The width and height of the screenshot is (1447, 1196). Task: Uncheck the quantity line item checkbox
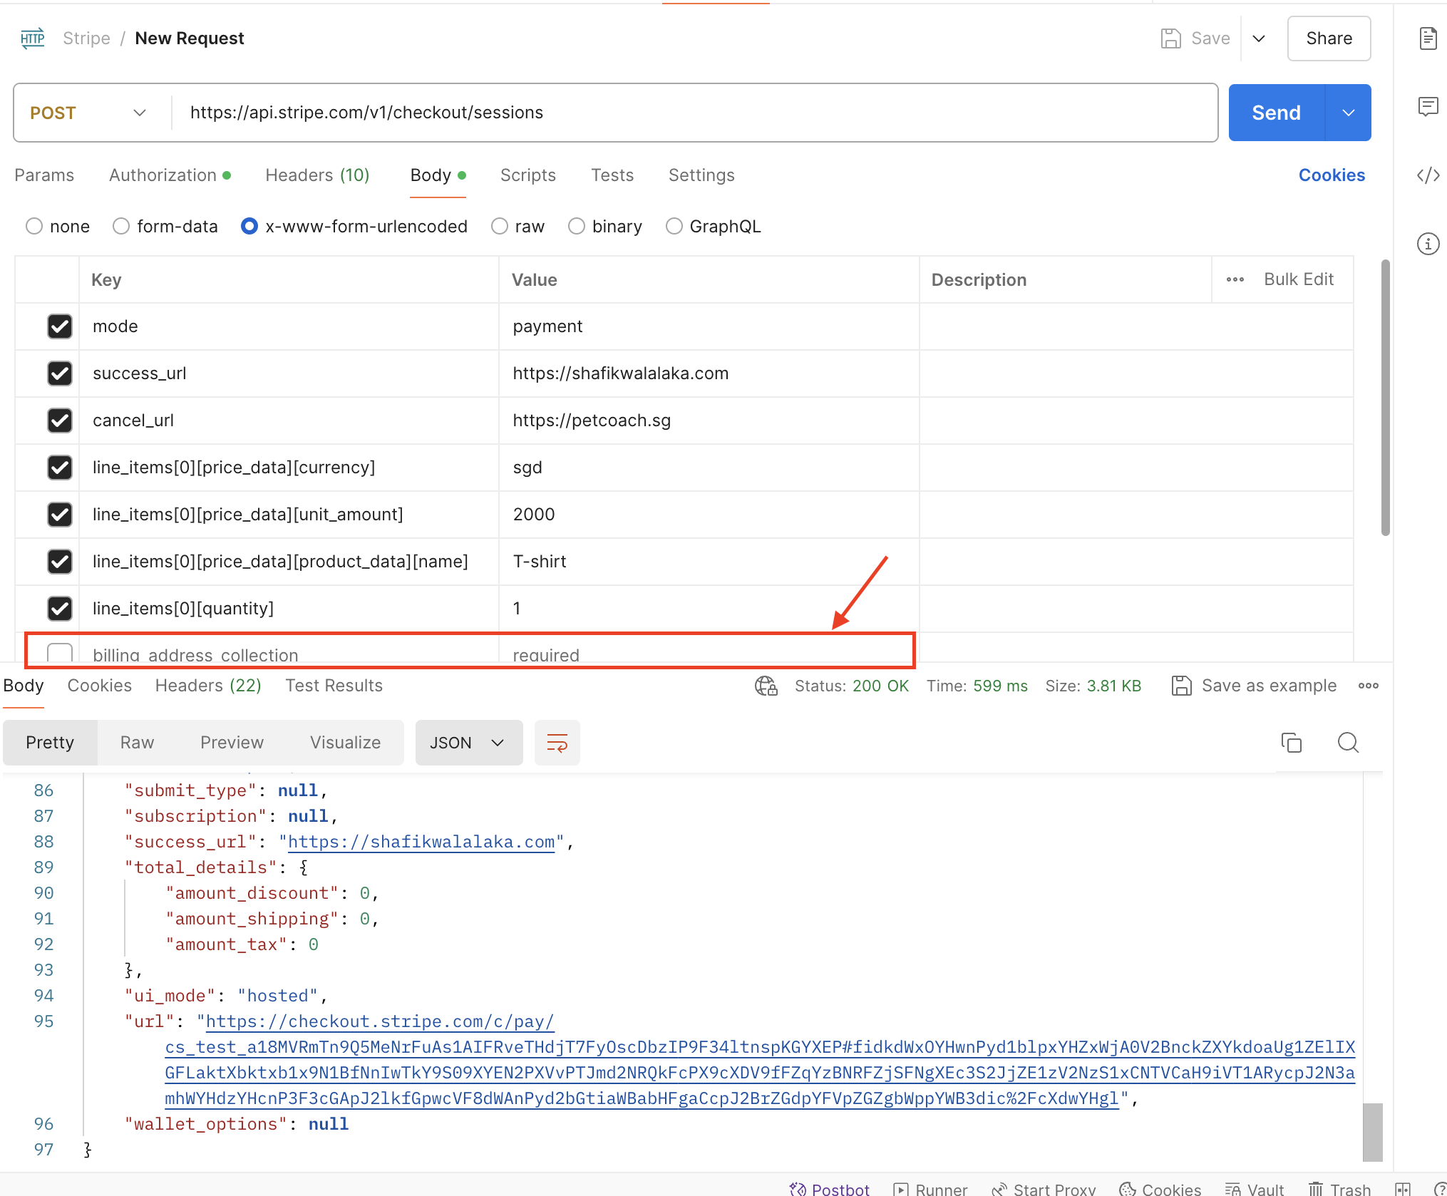coord(60,609)
